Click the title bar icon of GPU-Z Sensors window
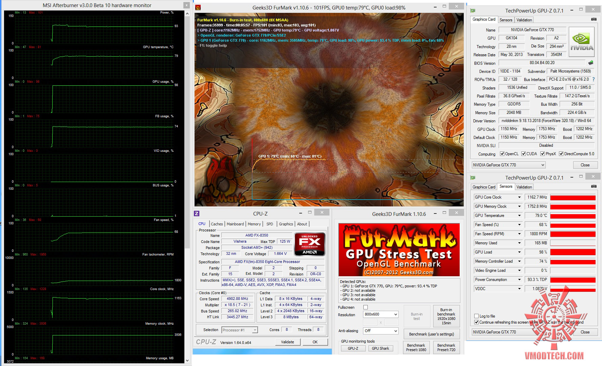The height and width of the screenshot is (366, 602). coord(473,178)
